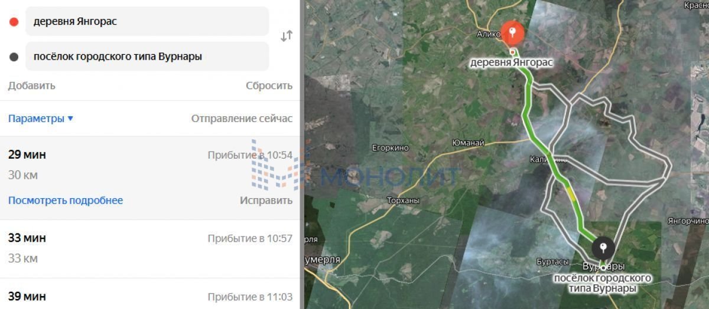Open Отправление сейчас departure time selector

pyautogui.click(x=242, y=119)
